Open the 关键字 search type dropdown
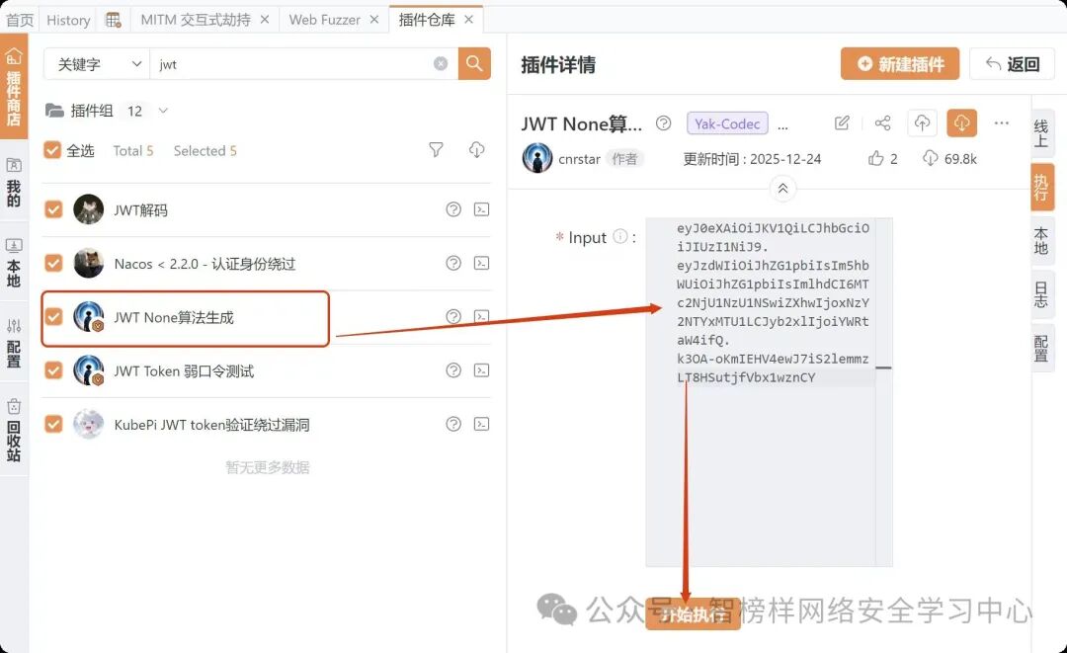The height and width of the screenshot is (653, 1067). click(x=97, y=64)
